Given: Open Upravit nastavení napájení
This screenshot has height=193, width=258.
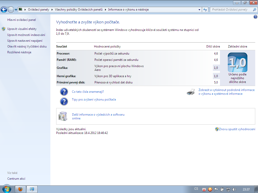Looking at the screenshot, I should tap(25, 41).
